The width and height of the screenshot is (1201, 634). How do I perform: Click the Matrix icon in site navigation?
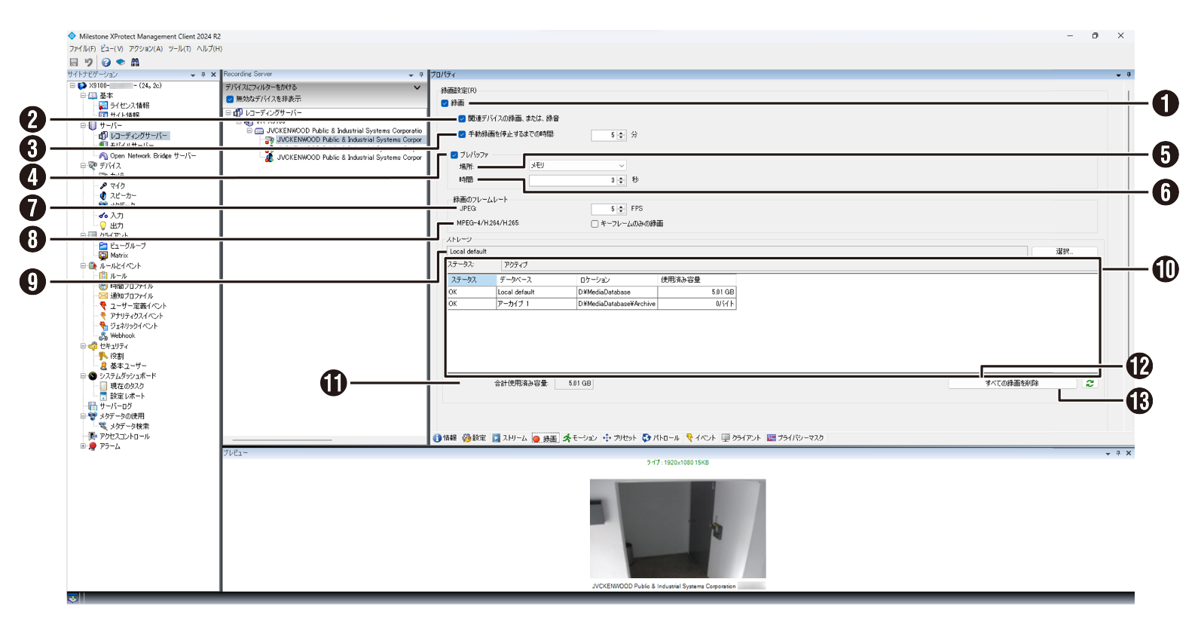(x=103, y=256)
